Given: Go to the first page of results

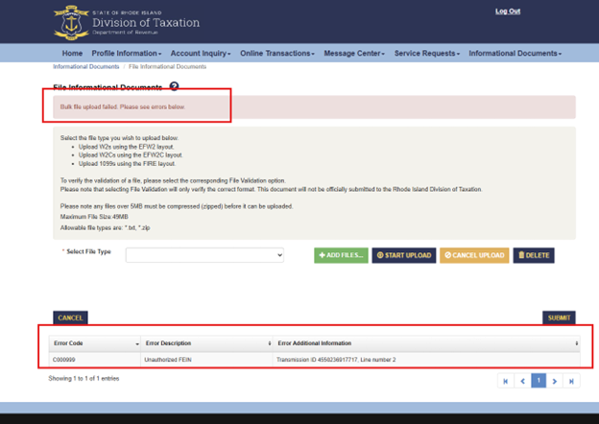Looking at the screenshot, I should point(506,381).
